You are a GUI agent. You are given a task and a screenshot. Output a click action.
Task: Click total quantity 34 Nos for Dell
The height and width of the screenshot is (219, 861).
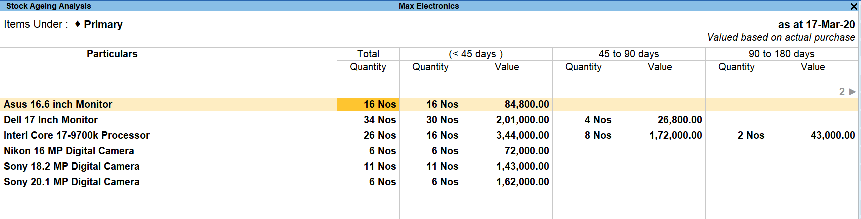[x=380, y=120]
